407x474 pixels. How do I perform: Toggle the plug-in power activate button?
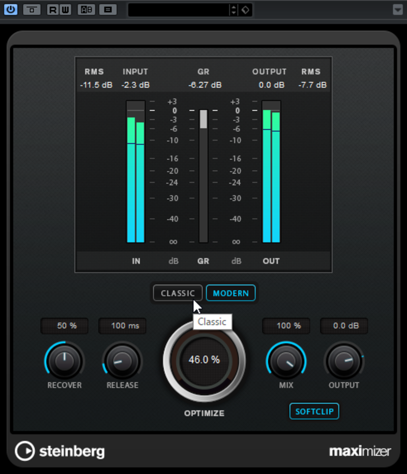(11, 9)
